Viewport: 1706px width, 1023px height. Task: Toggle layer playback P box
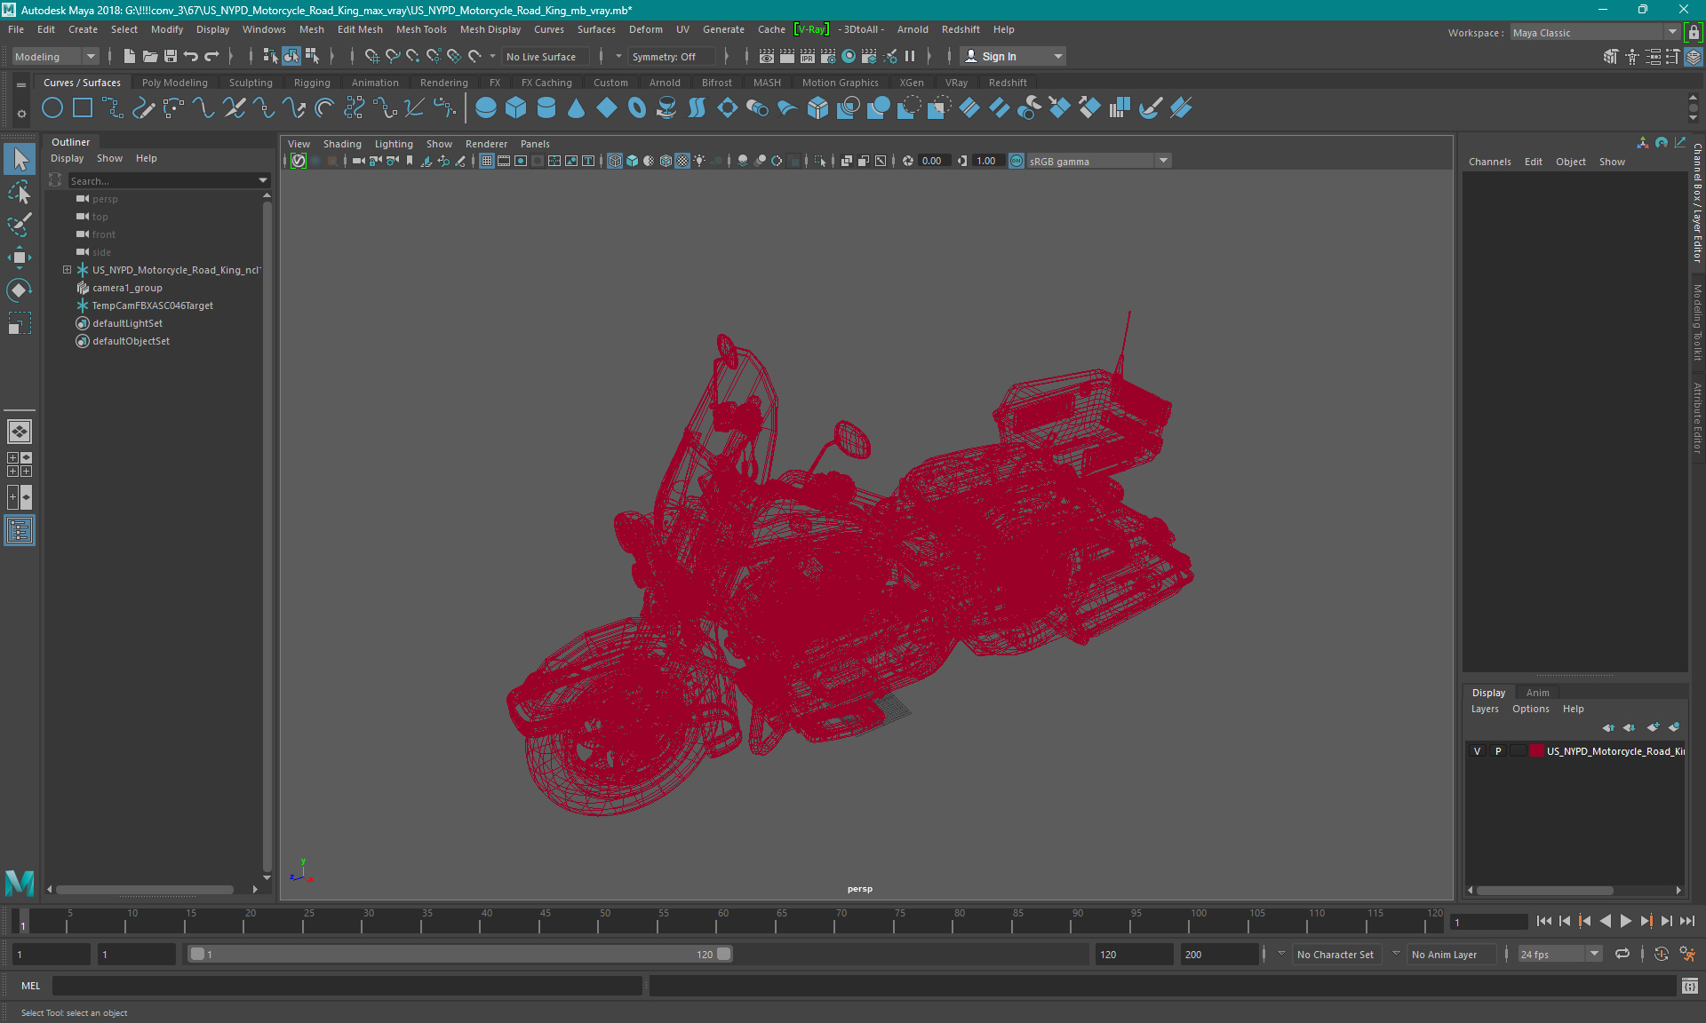[x=1498, y=751]
